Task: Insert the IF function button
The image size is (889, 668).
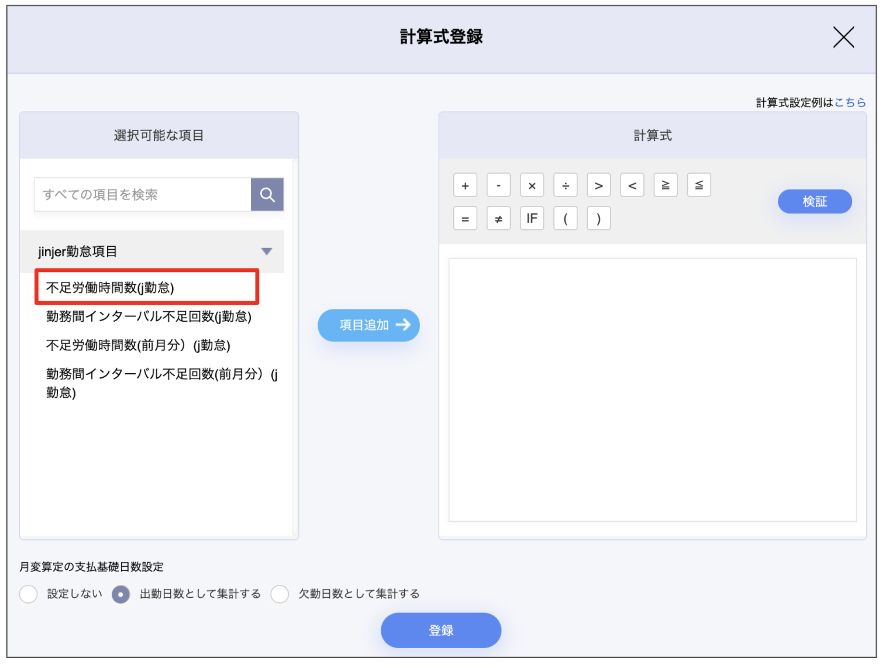Action: [x=532, y=219]
